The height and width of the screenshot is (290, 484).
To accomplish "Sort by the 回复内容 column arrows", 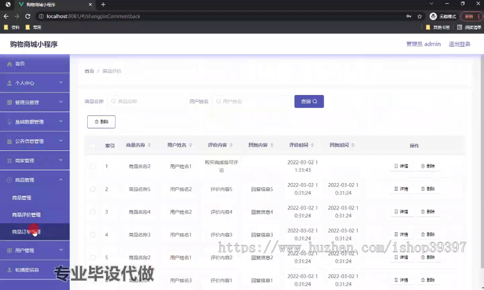I will pos(272,145).
